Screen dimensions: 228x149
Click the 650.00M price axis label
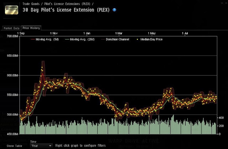[x=12, y=55]
